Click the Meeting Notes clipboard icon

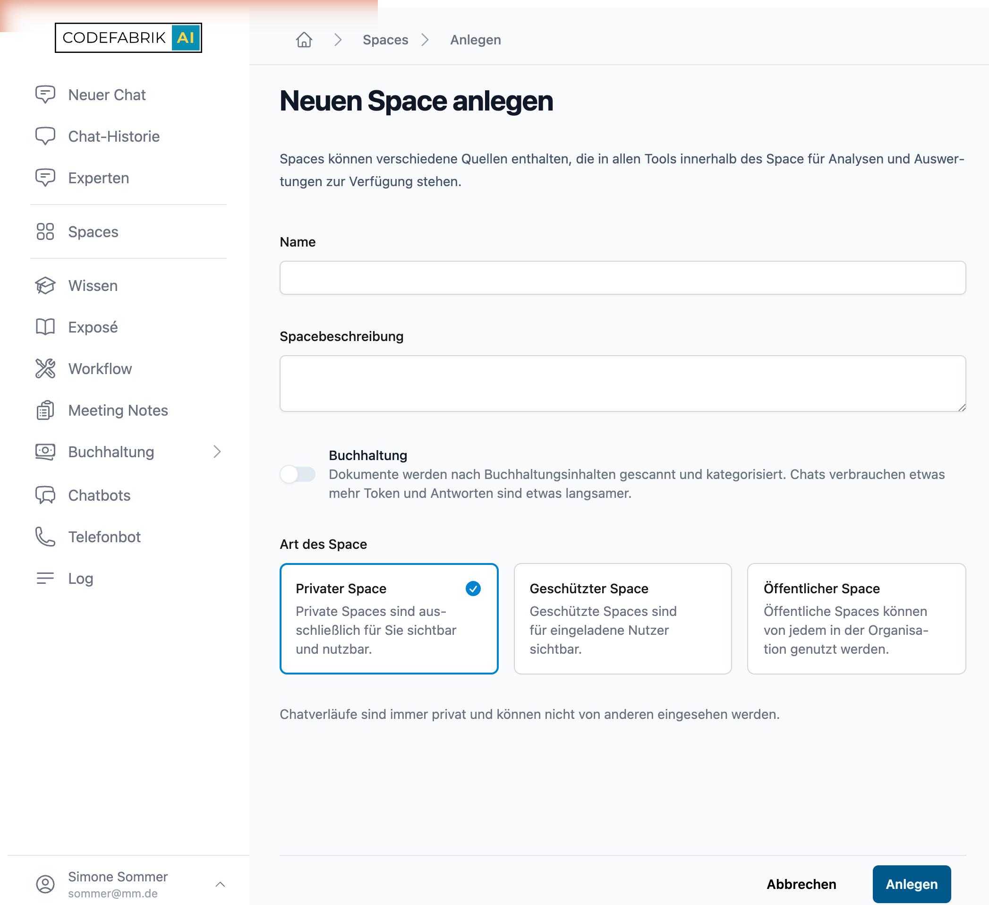point(45,410)
